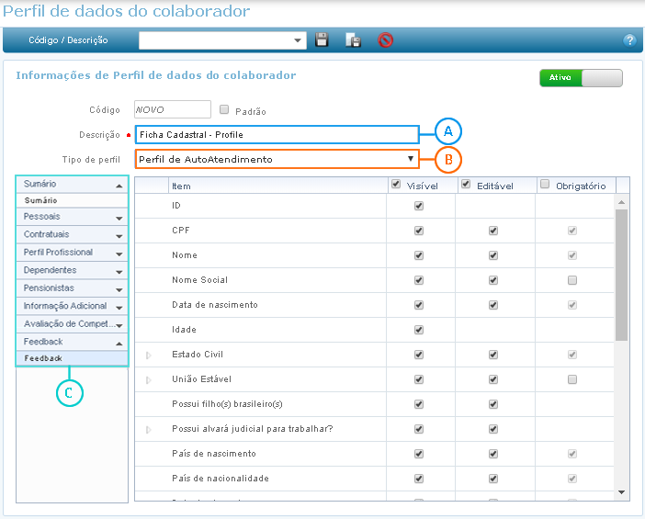
Task: Click the red Delete prohibition icon
Action: 385,39
